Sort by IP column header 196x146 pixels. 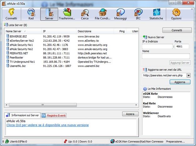[59, 31]
